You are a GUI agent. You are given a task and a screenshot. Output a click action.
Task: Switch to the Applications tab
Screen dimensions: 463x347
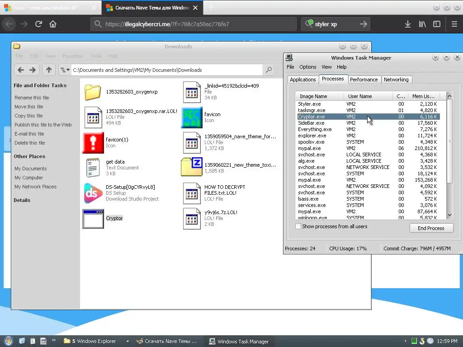click(302, 80)
